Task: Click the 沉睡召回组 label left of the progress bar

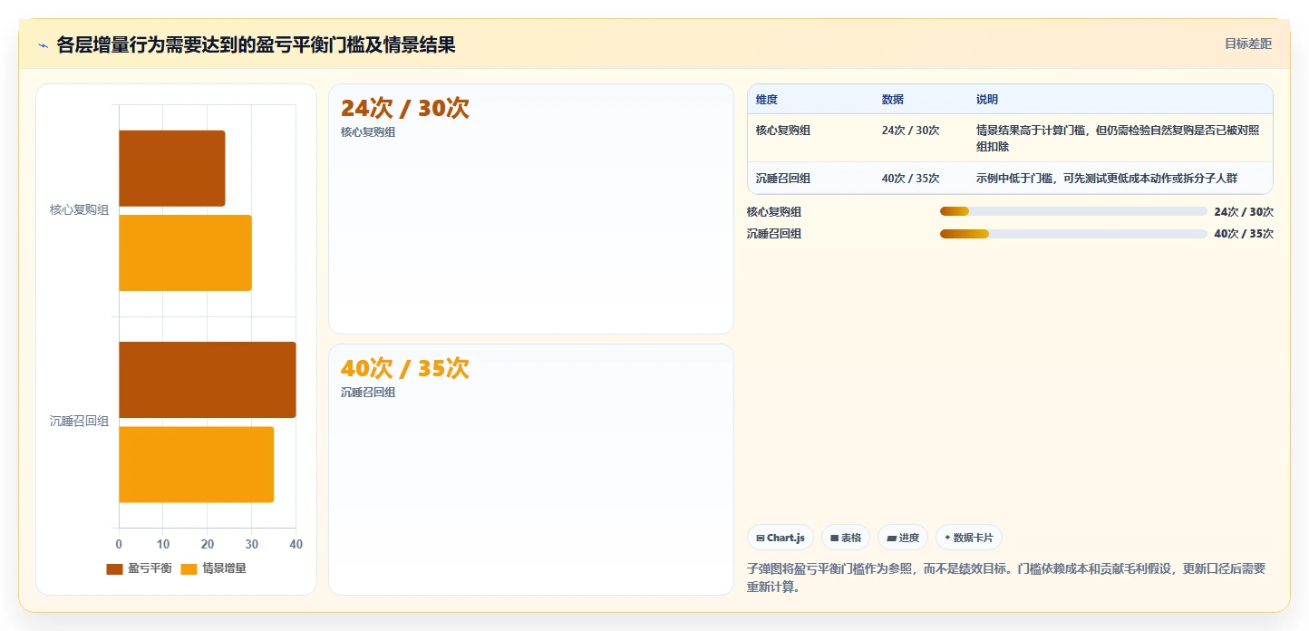Action: [x=774, y=234]
